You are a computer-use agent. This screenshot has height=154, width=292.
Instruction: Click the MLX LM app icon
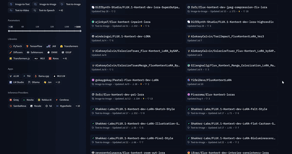54,76
